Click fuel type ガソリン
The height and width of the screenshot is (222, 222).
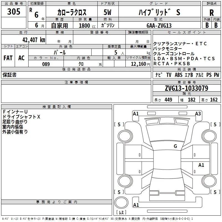[108, 25]
